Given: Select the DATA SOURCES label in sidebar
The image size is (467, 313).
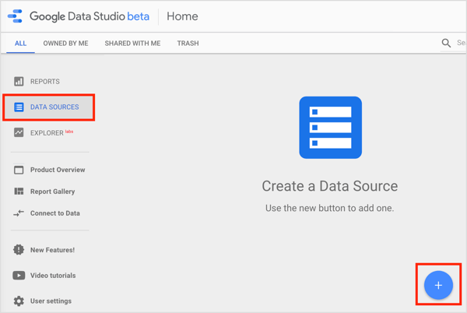Looking at the screenshot, I should click(54, 107).
